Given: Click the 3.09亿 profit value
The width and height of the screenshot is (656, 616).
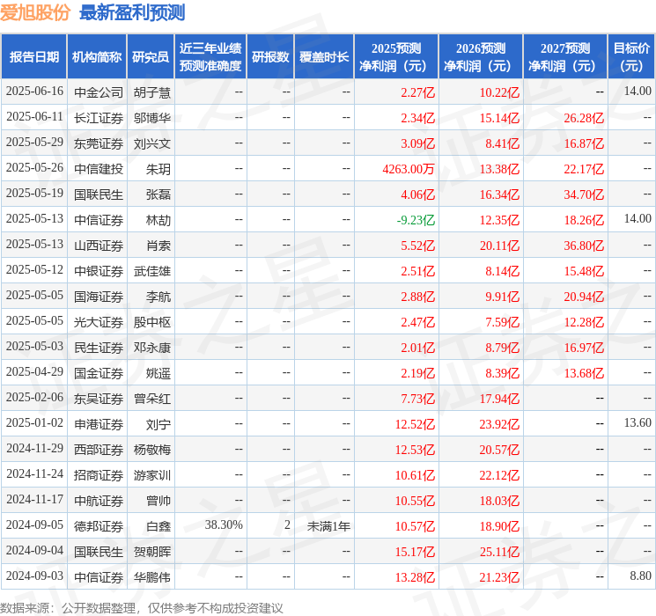Looking at the screenshot, I should click(417, 143).
